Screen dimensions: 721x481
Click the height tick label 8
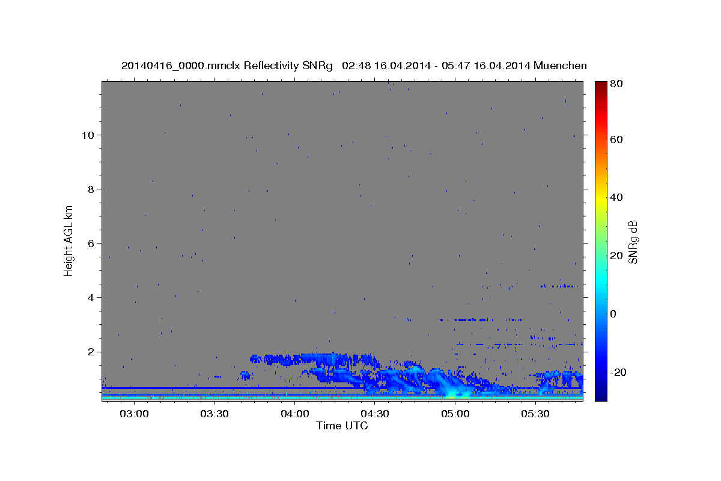tap(92, 189)
